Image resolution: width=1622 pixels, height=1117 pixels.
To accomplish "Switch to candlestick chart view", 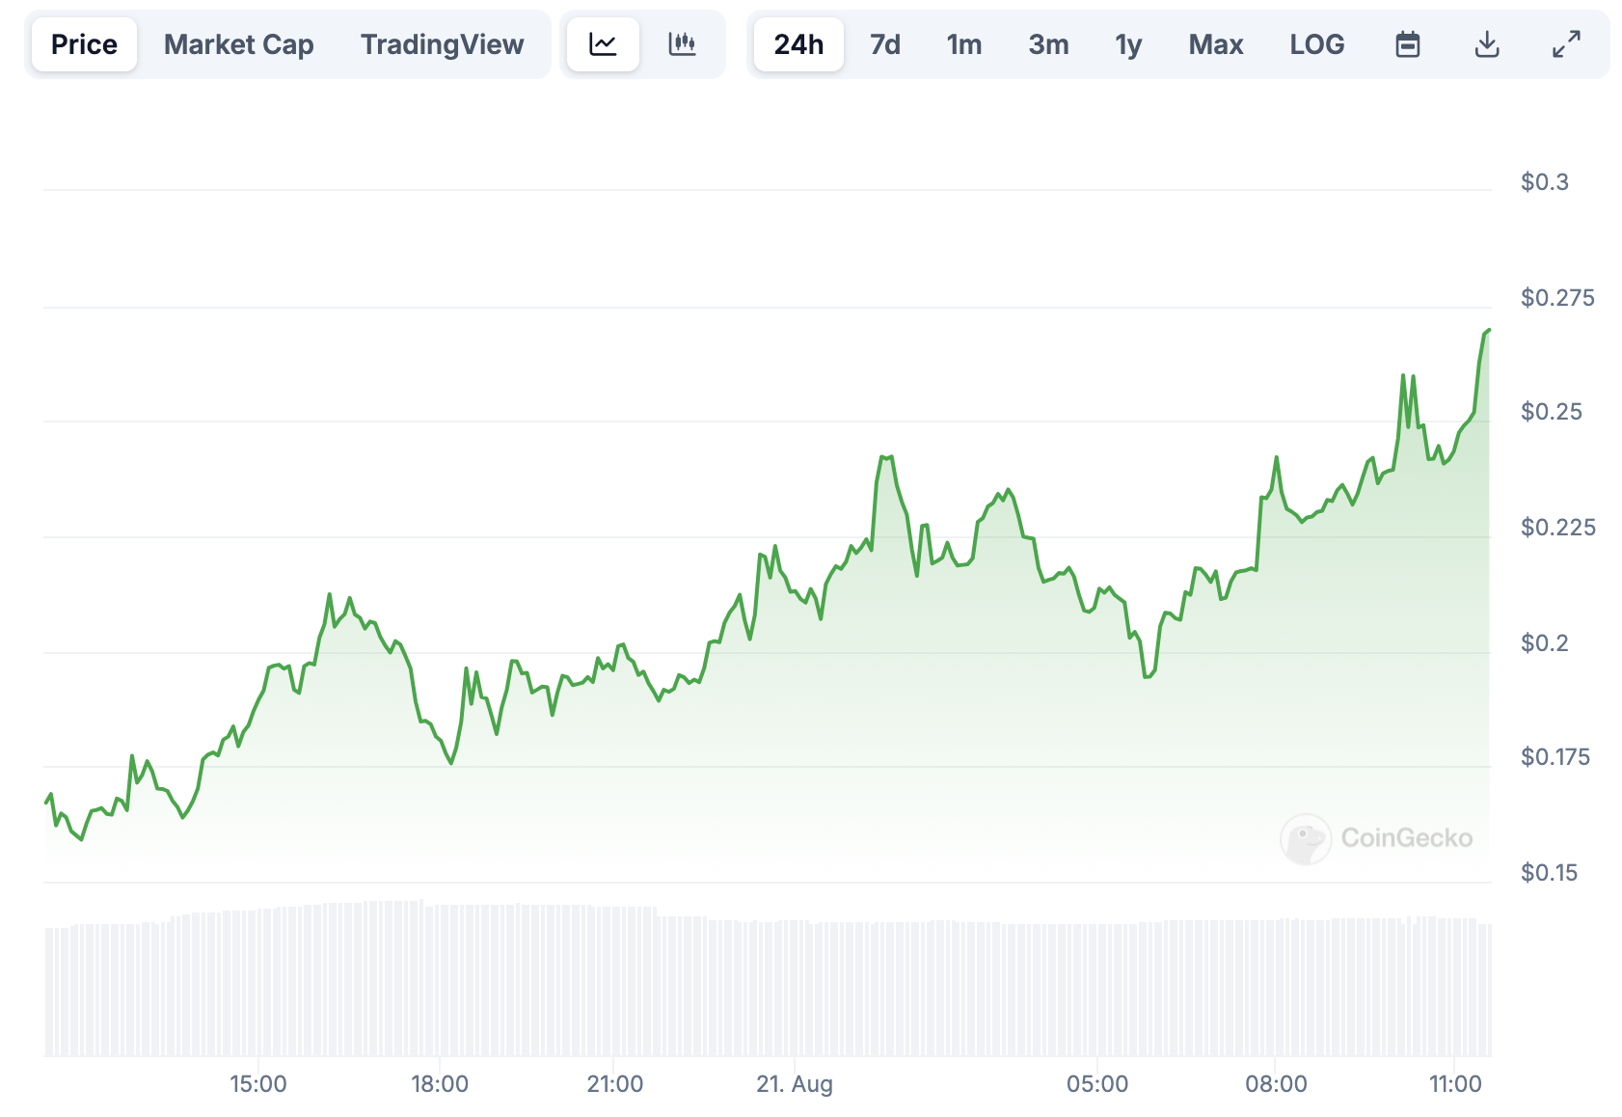I will point(682,44).
